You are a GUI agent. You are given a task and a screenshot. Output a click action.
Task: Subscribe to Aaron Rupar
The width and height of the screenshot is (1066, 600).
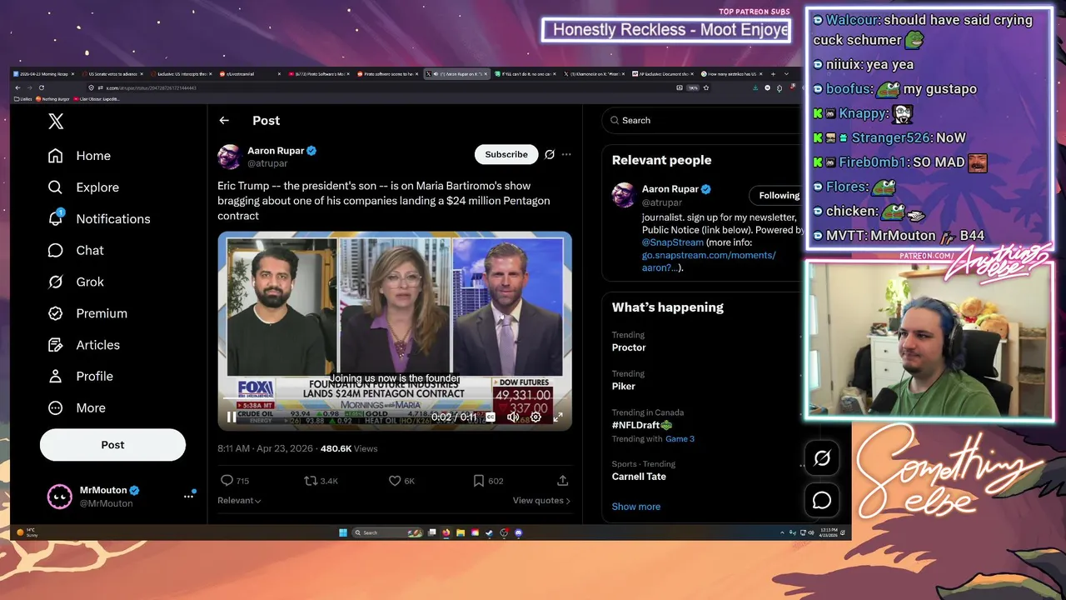[x=506, y=154]
